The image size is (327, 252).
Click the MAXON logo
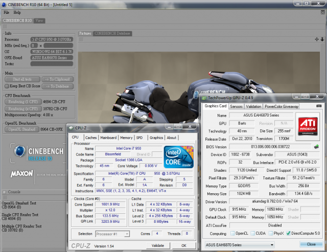pyautogui.click(x=22, y=174)
